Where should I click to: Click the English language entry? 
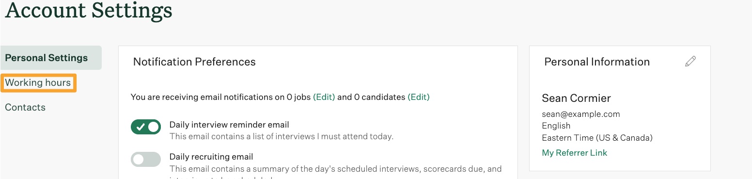coord(556,126)
